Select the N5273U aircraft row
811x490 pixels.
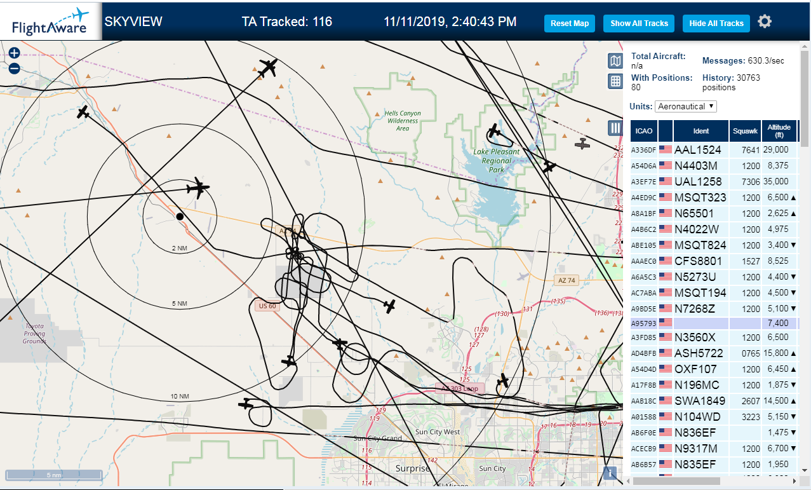pyautogui.click(x=714, y=276)
